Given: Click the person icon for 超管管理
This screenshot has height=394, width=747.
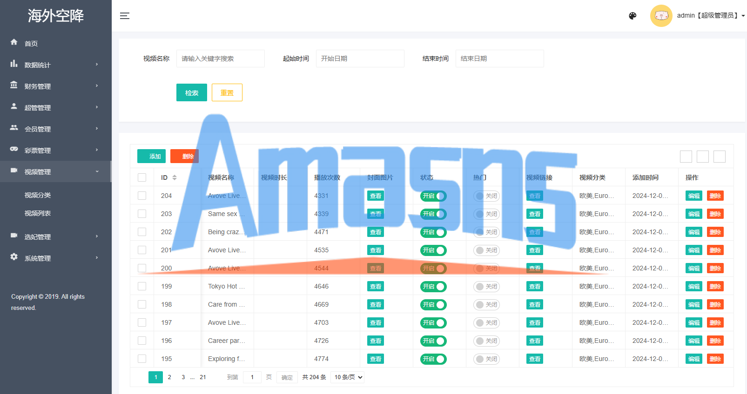Looking at the screenshot, I should pos(14,106).
